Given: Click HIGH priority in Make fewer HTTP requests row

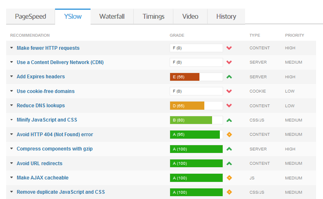Looking at the screenshot, I should coord(290,48).
